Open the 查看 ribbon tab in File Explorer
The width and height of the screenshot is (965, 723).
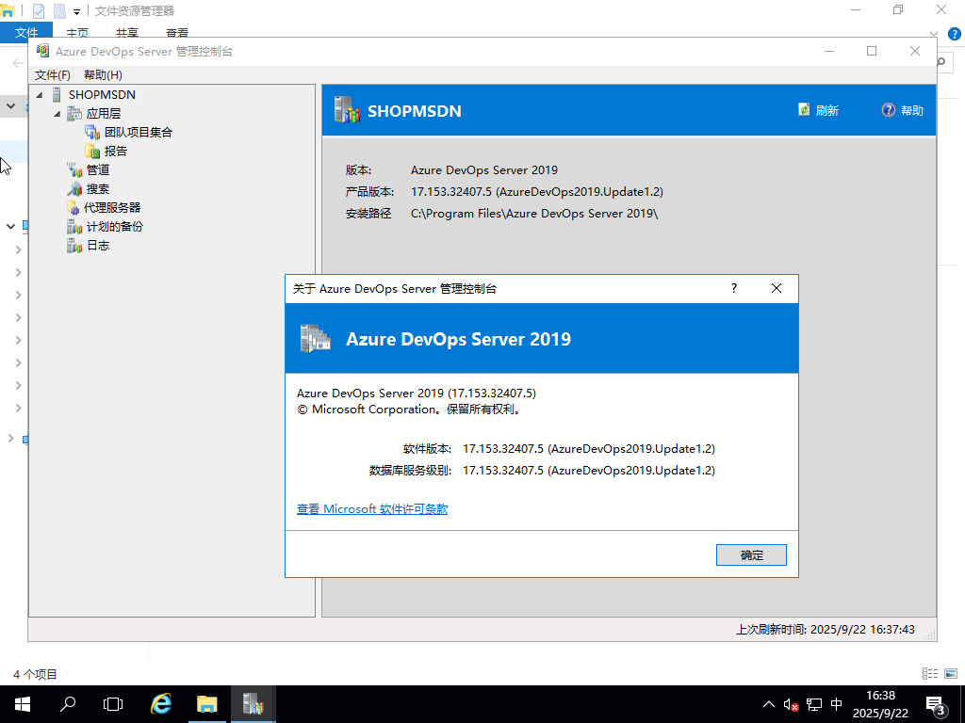[x=177, y=33]
